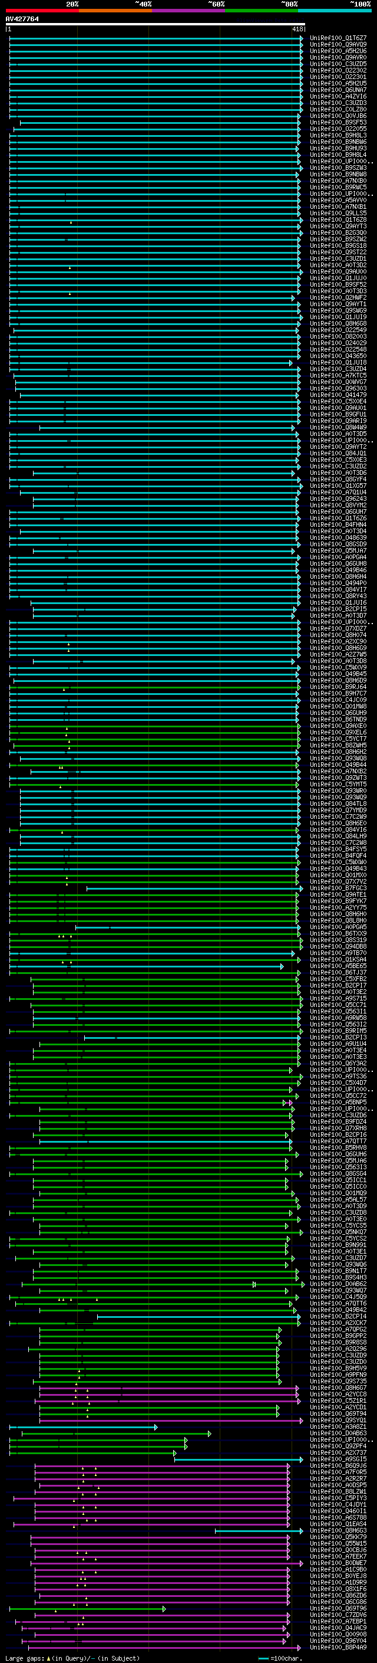Click the cyan ~100% identity legend segment
This screenshot has height=1663, width=377.
(x=334, y=11)
